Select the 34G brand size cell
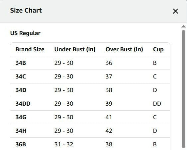Screen dimensions: 187x150 [21, 117]
